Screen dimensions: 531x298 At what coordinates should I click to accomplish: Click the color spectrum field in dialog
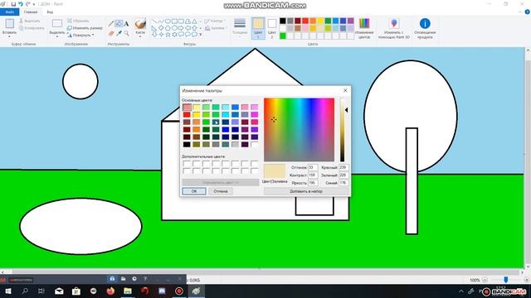(x=299, y=130)
